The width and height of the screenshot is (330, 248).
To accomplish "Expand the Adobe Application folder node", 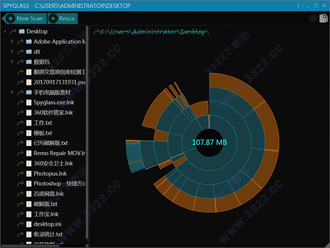I will coord(12,41).
